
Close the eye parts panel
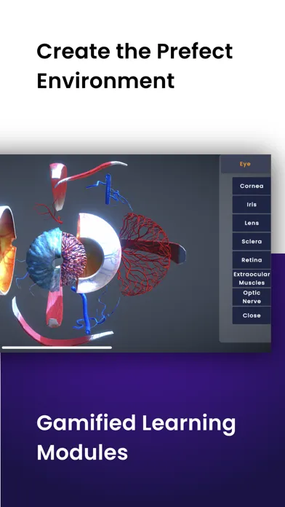252,315
